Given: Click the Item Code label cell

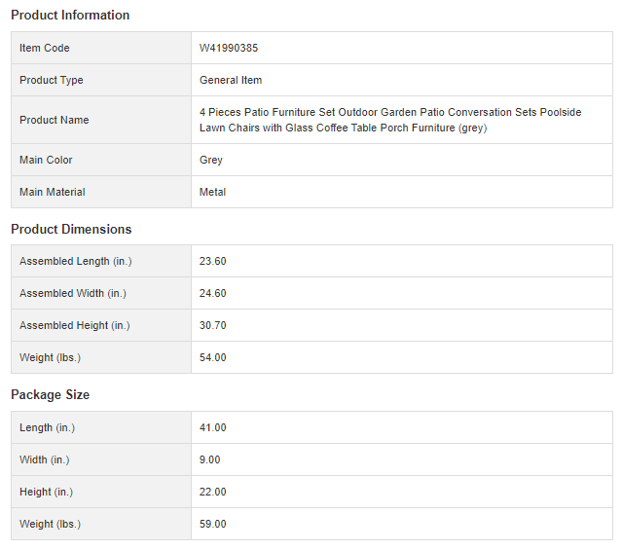Looking at the screenshot, I should click(45, 49).
